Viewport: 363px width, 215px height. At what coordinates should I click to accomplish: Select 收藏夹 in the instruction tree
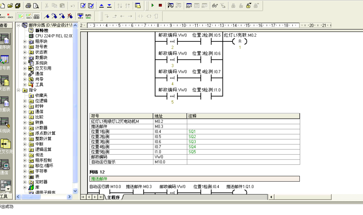tap(41, 95)
